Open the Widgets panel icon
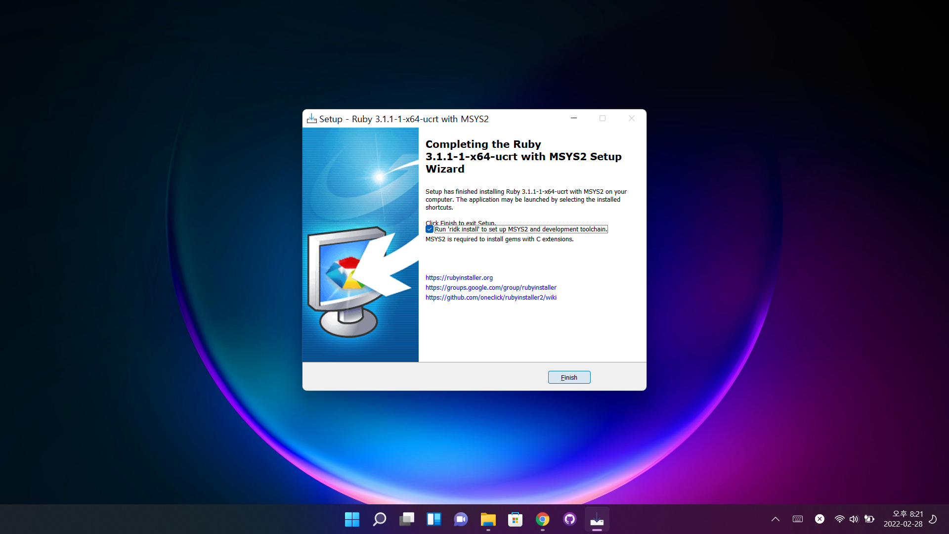 [x=433, y=519]
